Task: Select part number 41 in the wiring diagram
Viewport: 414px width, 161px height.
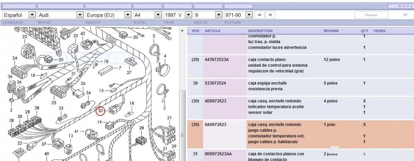Action: (x=77, y=131)
